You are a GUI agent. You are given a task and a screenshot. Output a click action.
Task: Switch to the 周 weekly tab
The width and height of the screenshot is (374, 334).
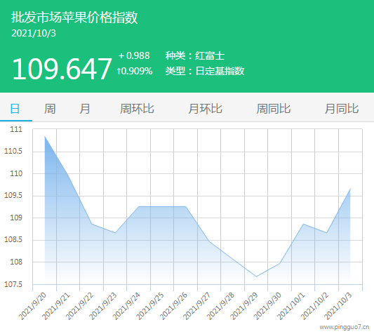coord(50,109)
